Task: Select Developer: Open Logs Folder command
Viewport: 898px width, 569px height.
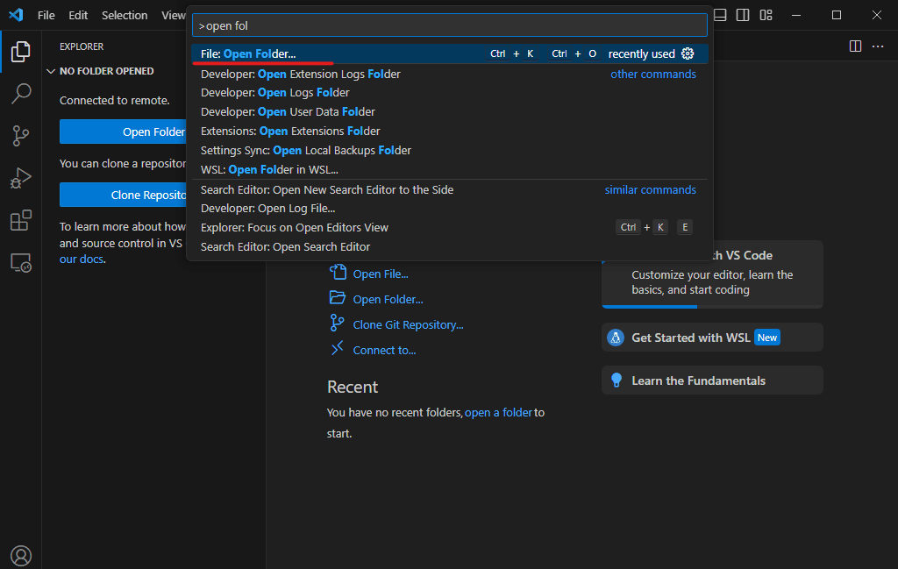Action: pos(450,93)
